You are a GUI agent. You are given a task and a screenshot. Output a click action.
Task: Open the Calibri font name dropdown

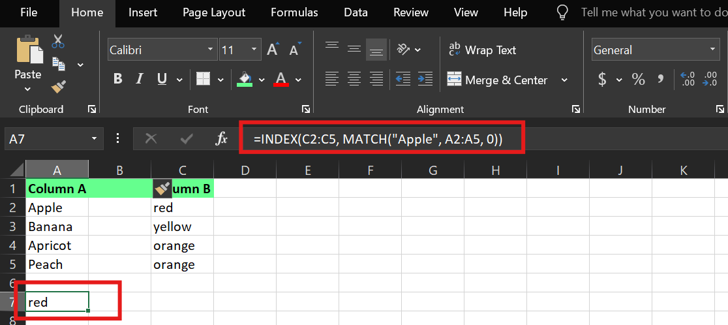[x=210, y=50]
